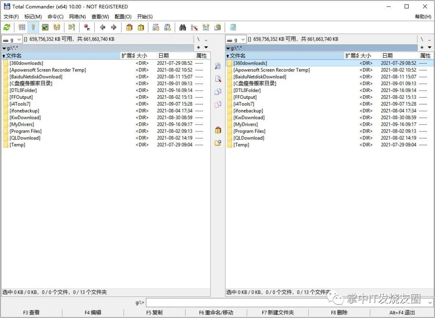Image resolution: width=435 pixels, height=318 pixels.
Task: Open the Synchronize directories icon
Action: click(206, 27)
